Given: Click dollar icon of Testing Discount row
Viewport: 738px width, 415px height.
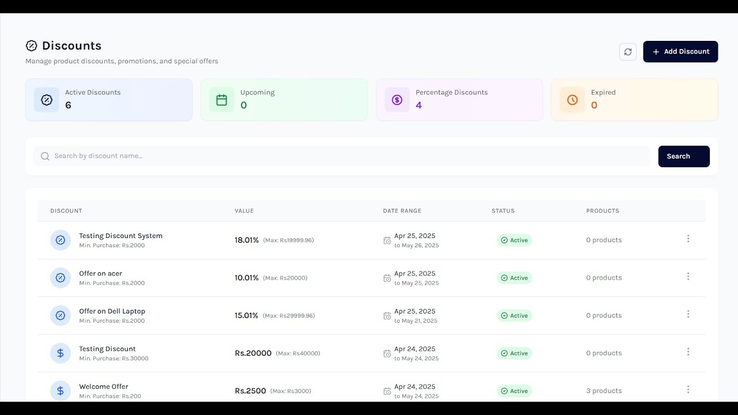Looking at the screenshot, I should pos(61,353).
